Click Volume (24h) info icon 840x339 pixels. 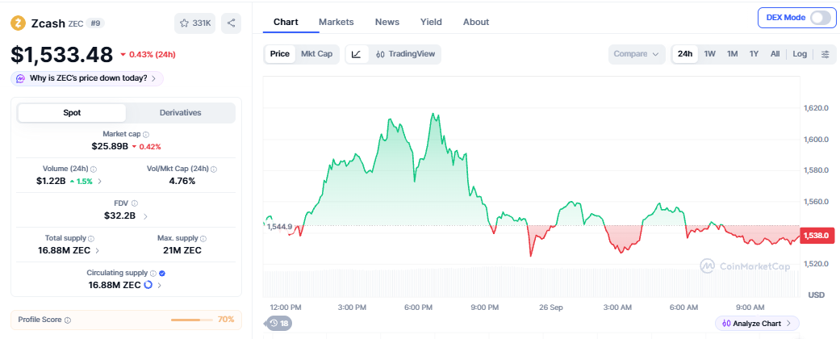point(94,169)
